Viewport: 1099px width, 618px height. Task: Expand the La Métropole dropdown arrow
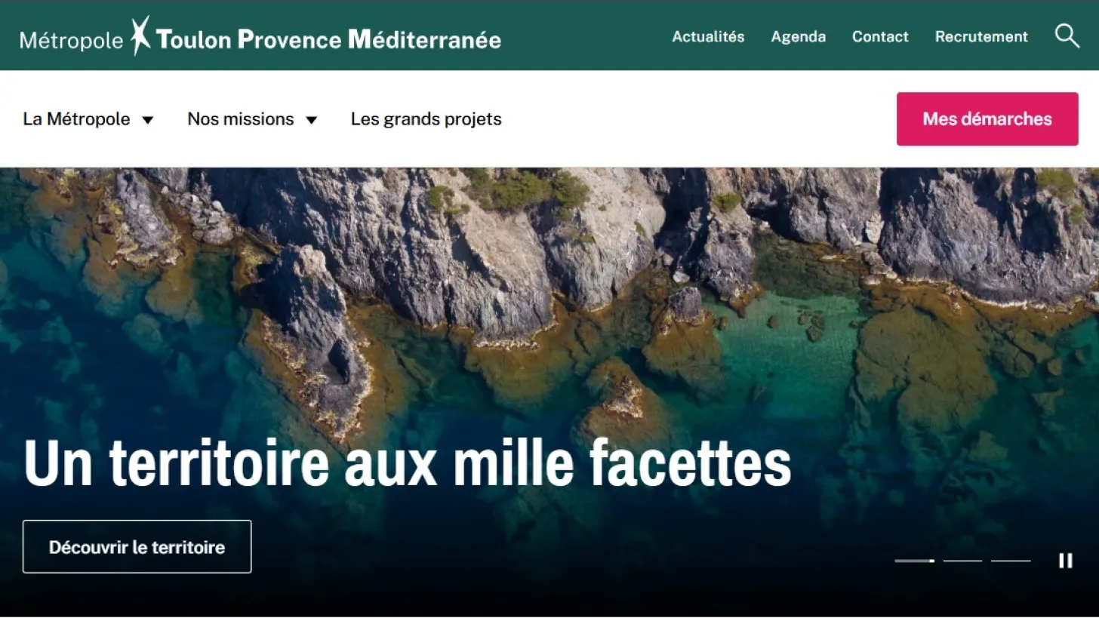click(x=148, y=120)
